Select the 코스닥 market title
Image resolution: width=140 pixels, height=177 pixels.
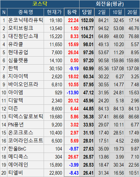pos(40,4)
